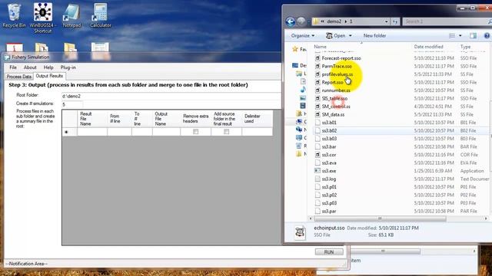The height and width of the screenshot is (276, 492).
Task: Sort files by the Type column header
Action: [465, 47]
